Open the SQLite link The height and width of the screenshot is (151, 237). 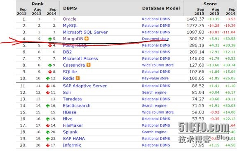point(70,72)
